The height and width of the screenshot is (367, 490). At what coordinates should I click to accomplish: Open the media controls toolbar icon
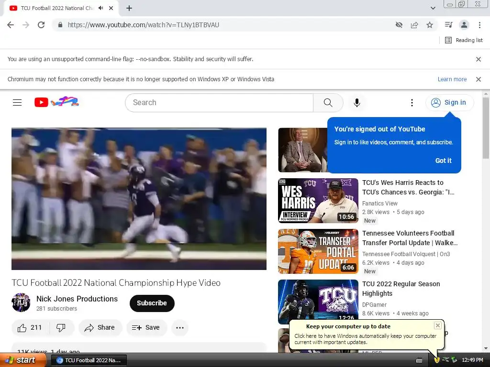coord(448,25)
